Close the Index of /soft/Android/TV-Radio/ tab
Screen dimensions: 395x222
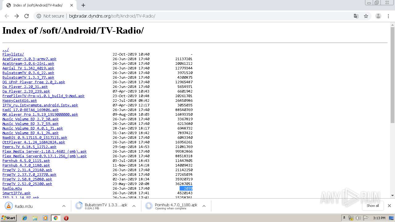pos(72,5)
